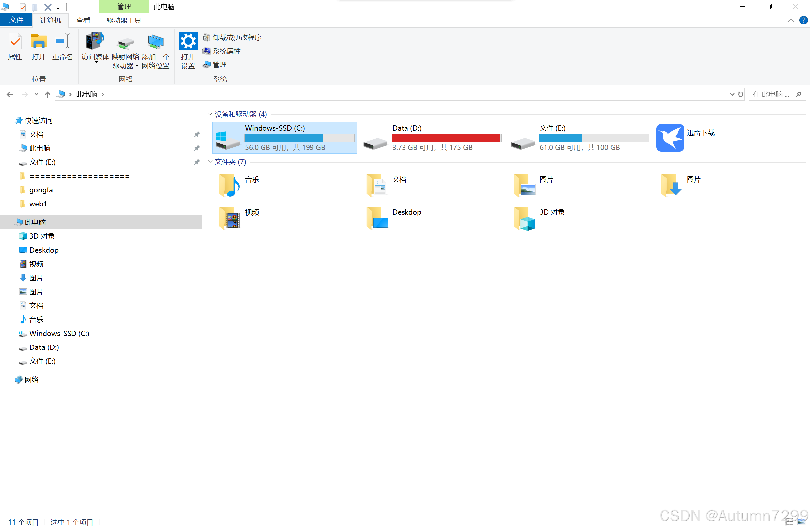
Task: Open the 文件 menu tab
Action: pyautogui.click(x=16, y=20)
